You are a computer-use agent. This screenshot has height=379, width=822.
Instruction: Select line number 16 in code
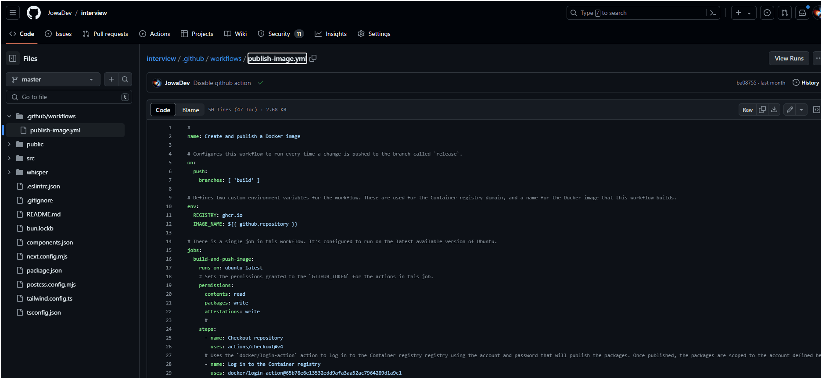169,259
